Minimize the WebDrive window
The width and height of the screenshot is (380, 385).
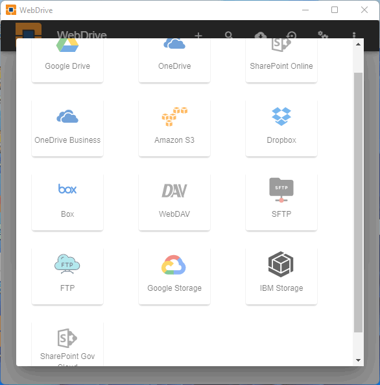point(305,10)
